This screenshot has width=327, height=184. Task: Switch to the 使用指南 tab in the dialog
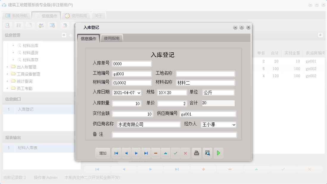111,38
